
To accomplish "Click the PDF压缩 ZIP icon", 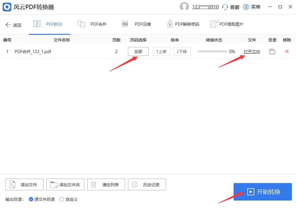I will click(125, 24).
